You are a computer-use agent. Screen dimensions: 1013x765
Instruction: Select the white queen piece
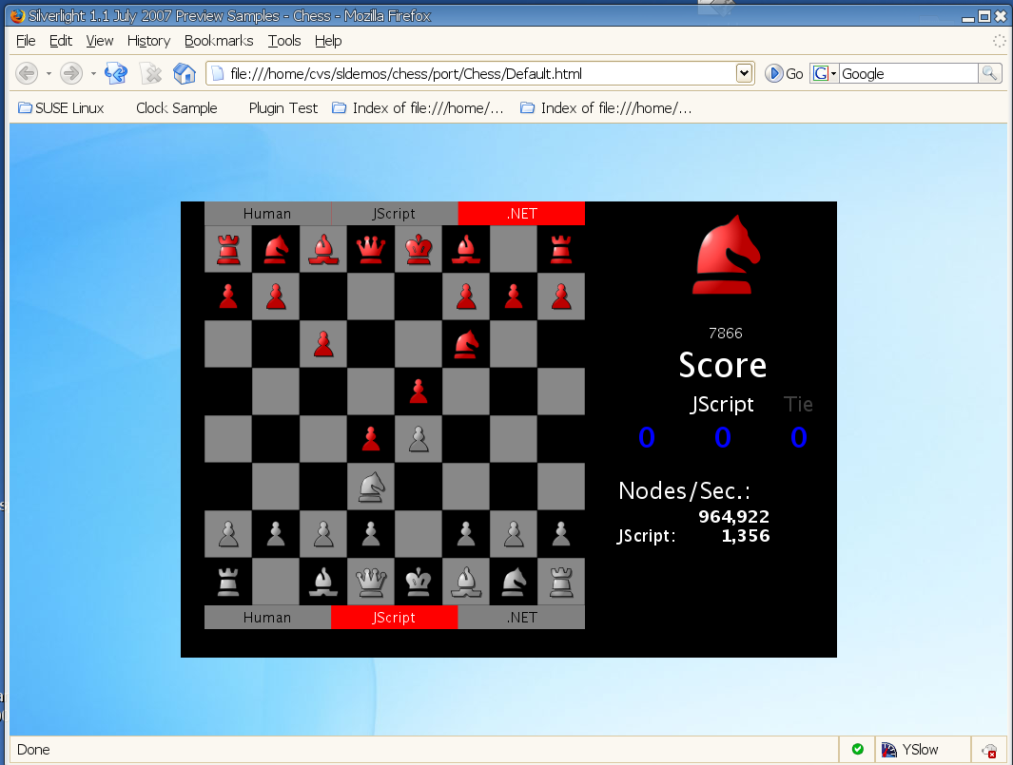[371, 582]
